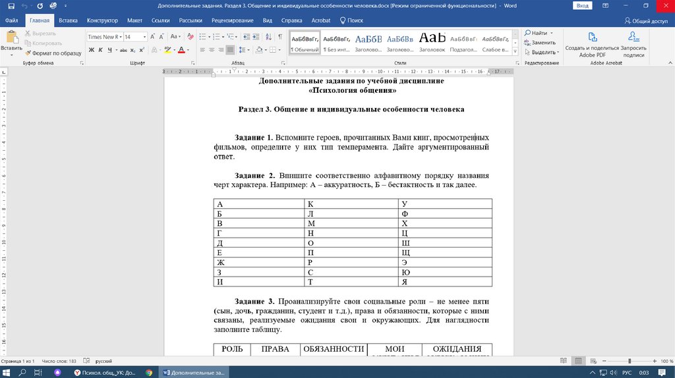Image resolution: width=675 pixels, height=378 pixels.
Task: Click the Paste (Вставить) clipboard icon
Action: click(11, 38)
